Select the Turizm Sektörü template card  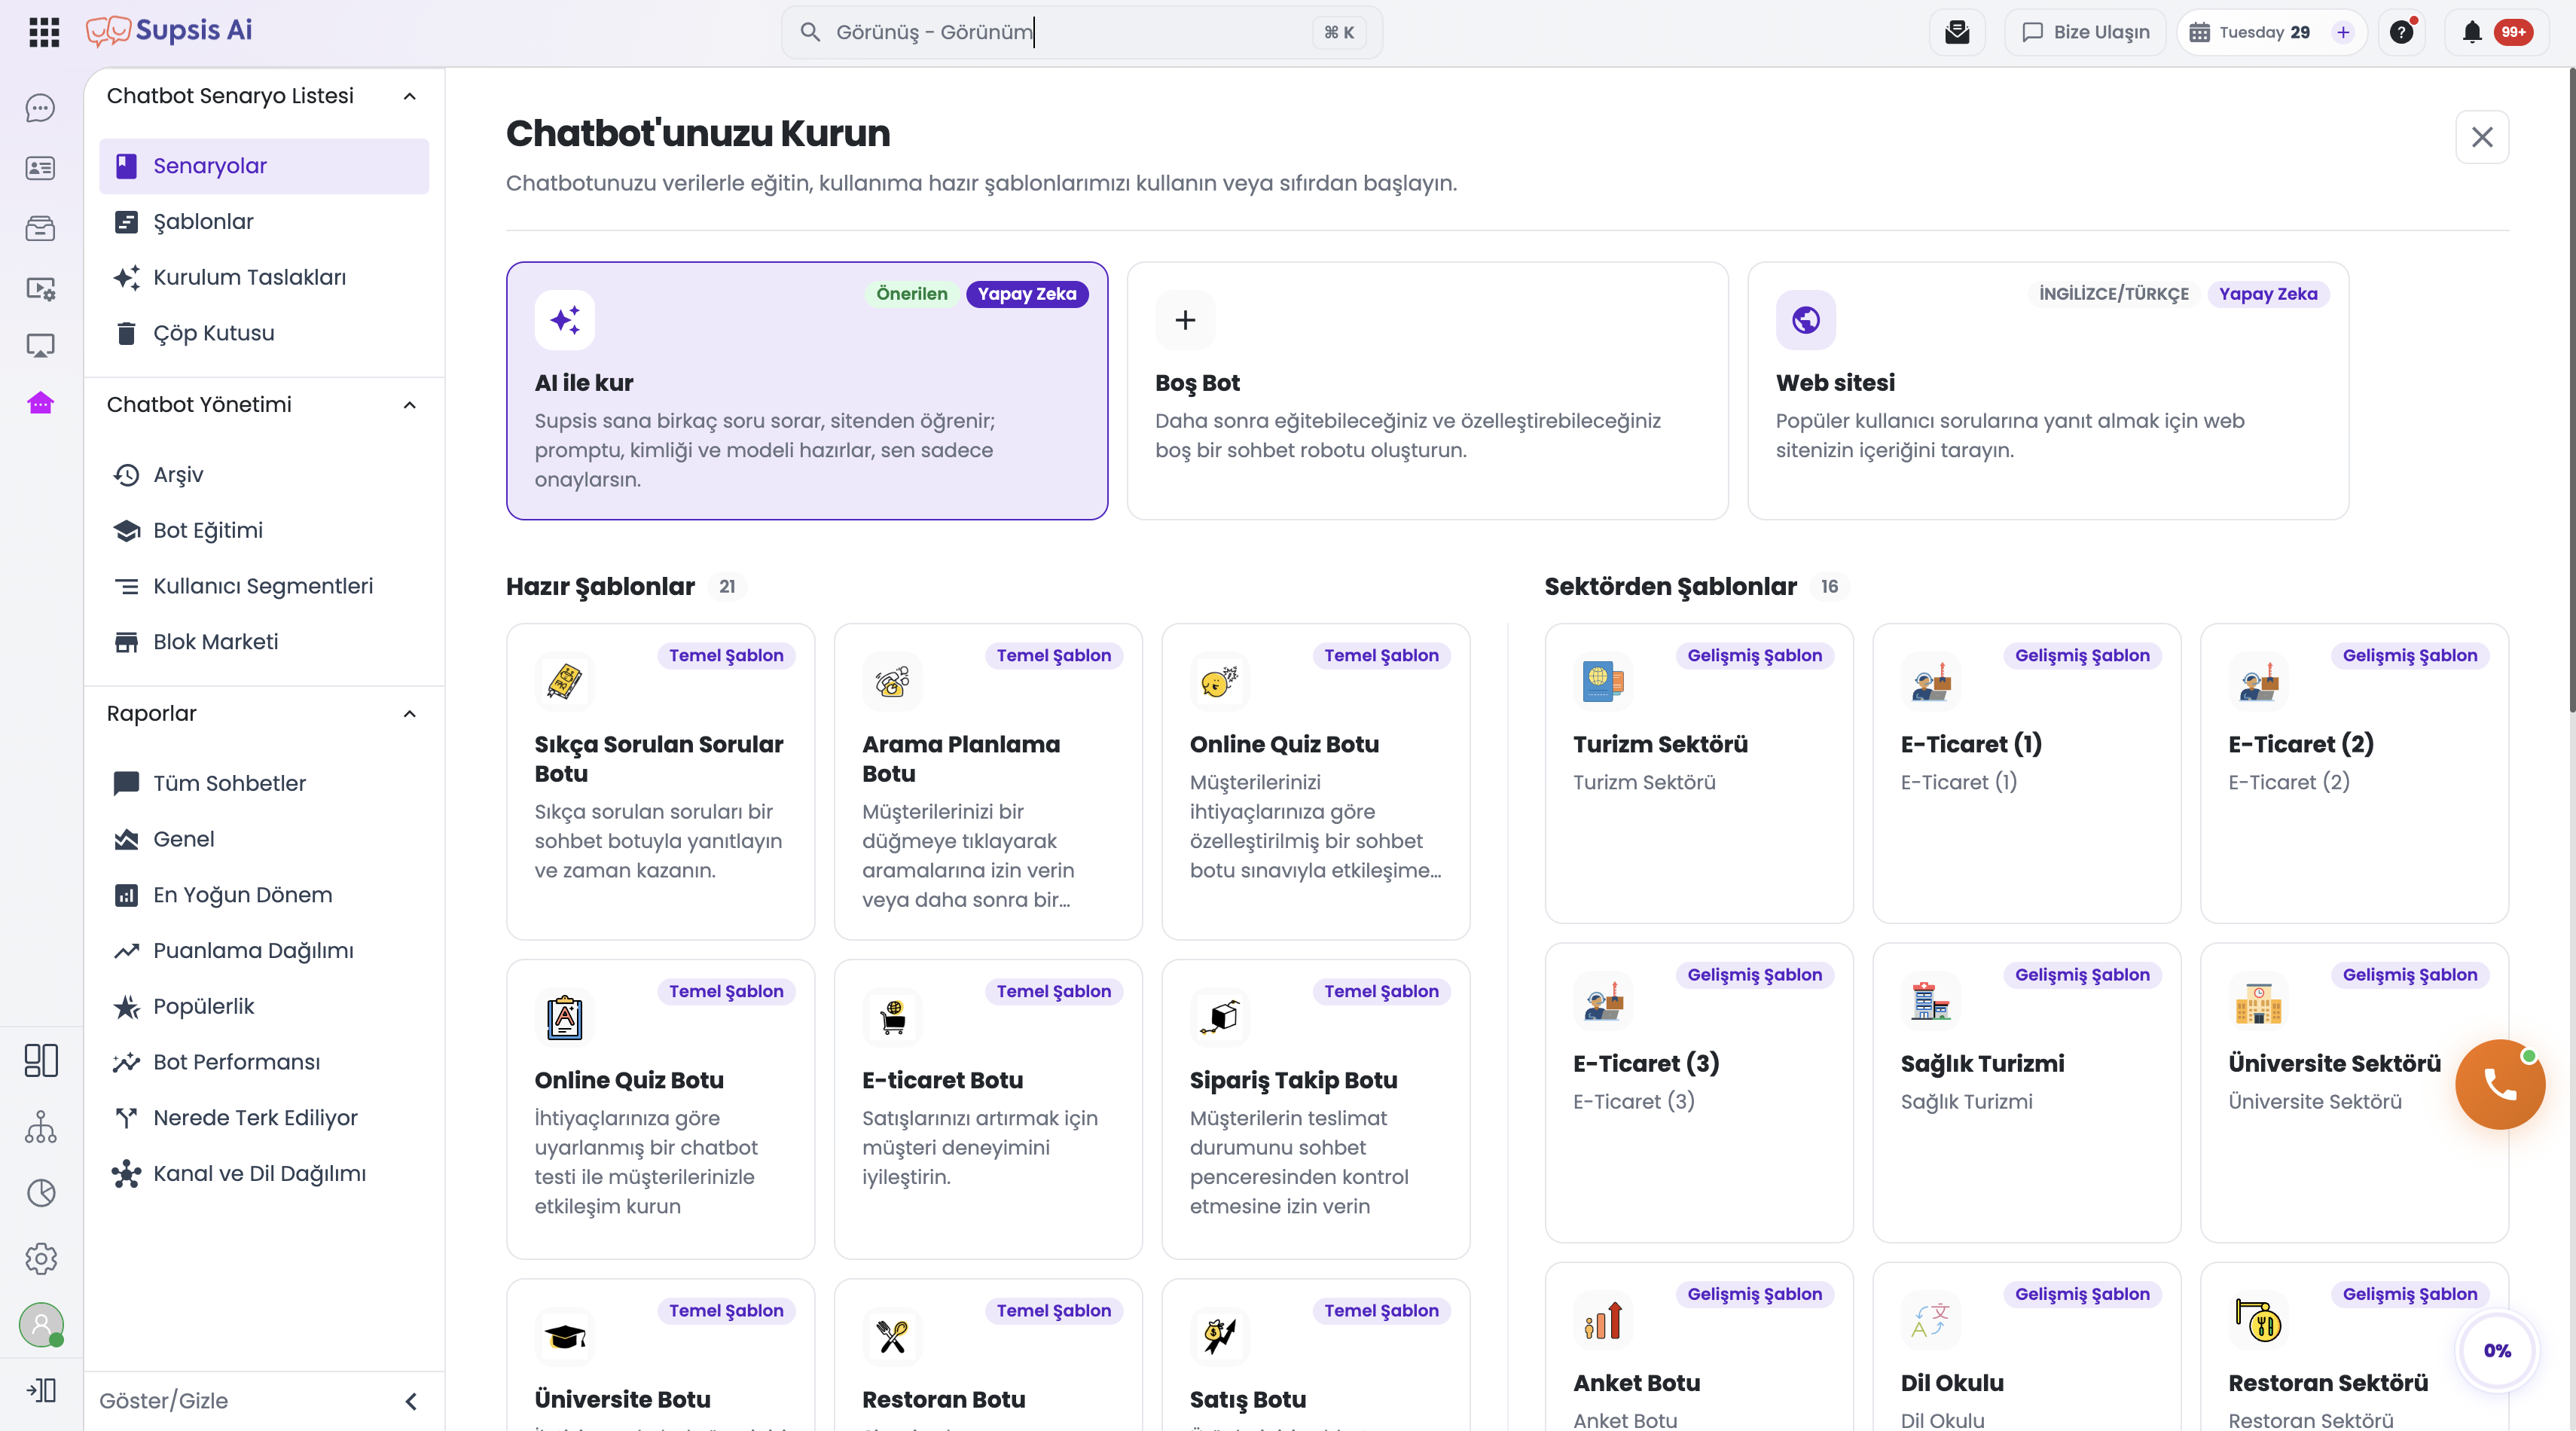[1699, 774]
